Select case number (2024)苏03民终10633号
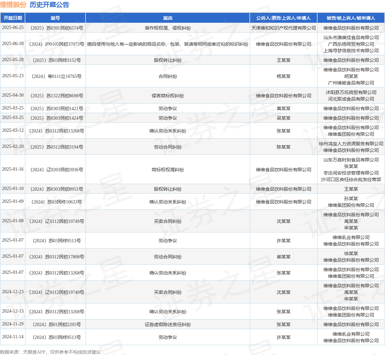 click(x=56, y=202)
